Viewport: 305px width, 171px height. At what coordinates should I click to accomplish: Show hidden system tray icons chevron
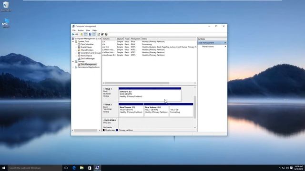point(280,168)
